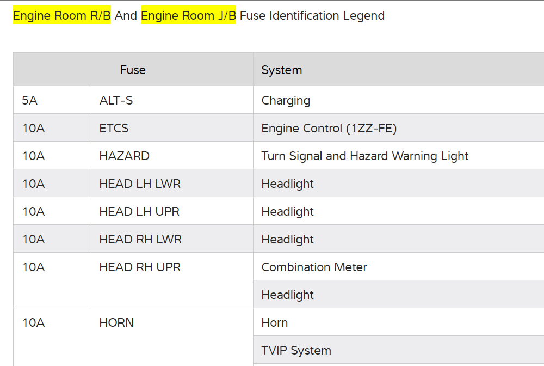Click the "Fuse Identification Legend" title text
The width and height of the screenshot is (544, 366).
click(x=312, y=16)
